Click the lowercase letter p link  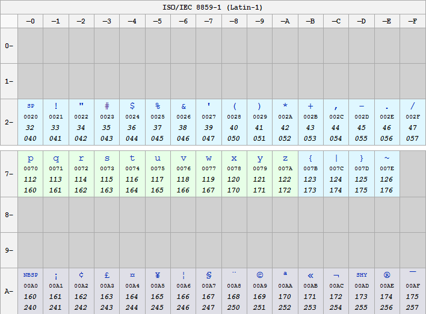click(31, 158)
